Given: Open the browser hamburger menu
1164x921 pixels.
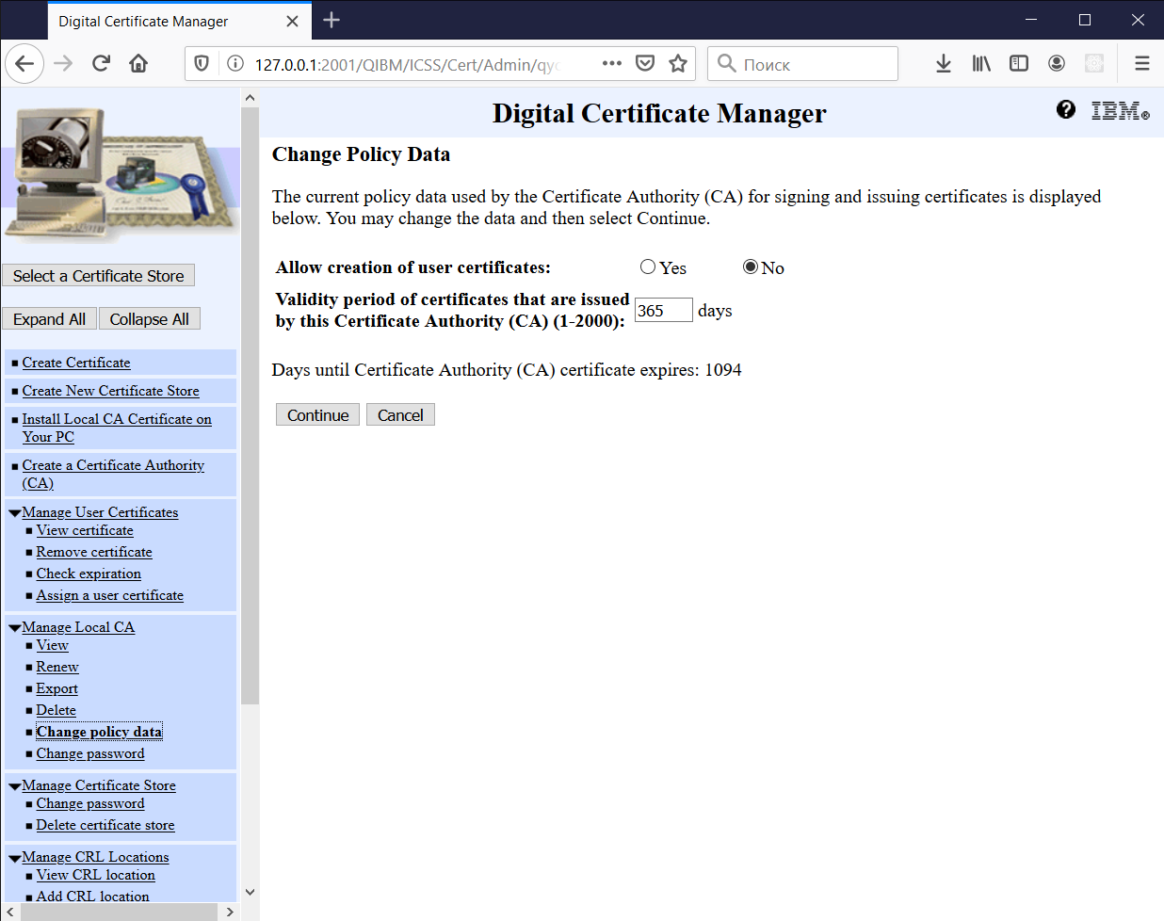Looking at the screenshot, I should point(1142,64).
